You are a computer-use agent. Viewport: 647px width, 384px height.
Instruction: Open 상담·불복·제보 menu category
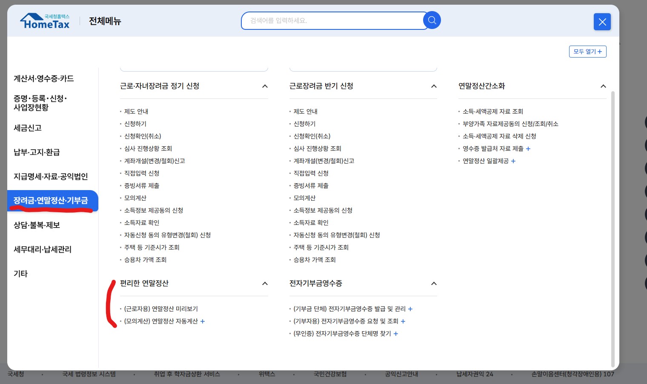37,225
